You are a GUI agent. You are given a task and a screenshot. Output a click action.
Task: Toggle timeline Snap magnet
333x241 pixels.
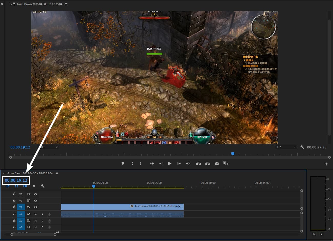coord(16,186)
